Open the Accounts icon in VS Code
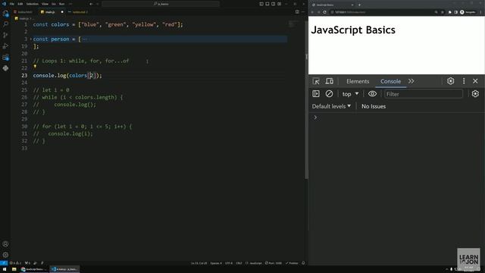This screenshot has height=273, width=485. [5, 244]
